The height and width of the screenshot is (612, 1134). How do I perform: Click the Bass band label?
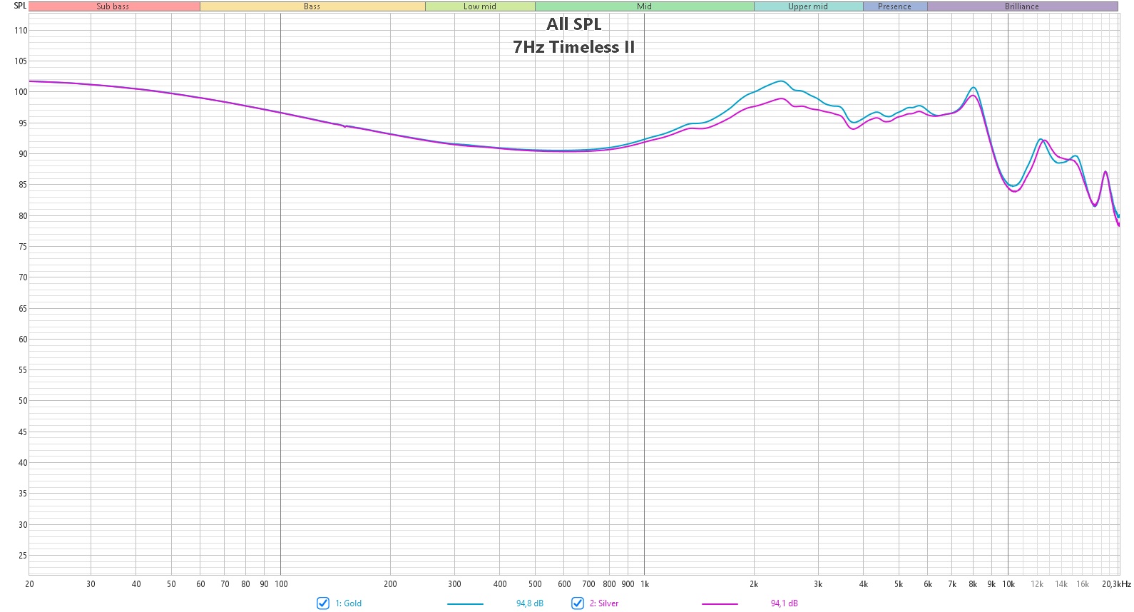pyautogui.click(x=312, y=6)
